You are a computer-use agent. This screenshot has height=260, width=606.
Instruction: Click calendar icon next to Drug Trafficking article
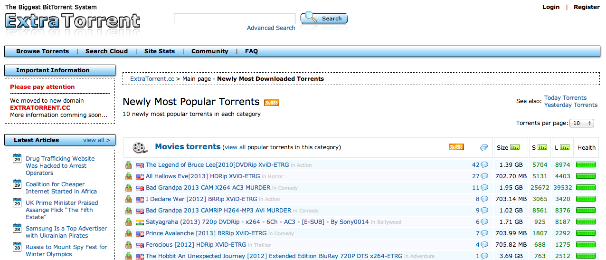click(x=17, y=159)
